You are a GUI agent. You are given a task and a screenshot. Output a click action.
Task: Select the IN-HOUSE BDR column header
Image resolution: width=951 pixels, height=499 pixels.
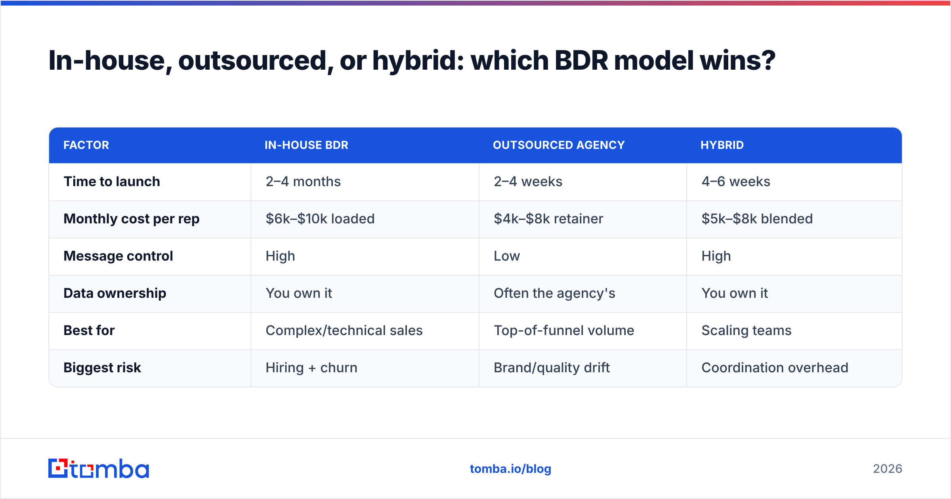(x=306, y=145)
